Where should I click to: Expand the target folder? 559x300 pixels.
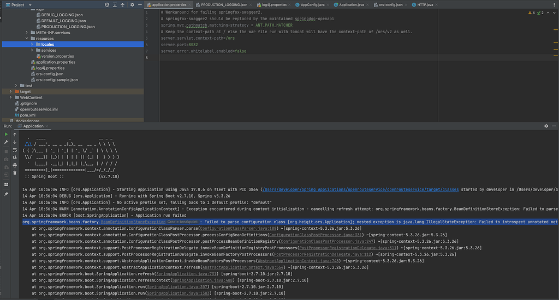(11, 91)
